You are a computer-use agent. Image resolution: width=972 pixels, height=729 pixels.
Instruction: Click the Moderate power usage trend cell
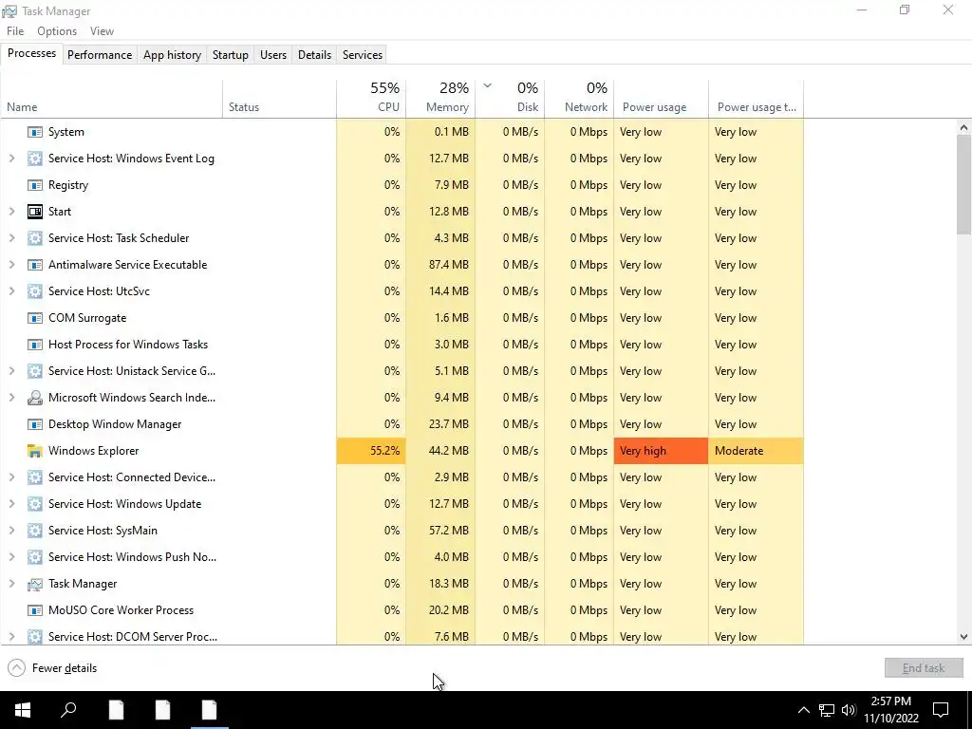tap(757, 451)
